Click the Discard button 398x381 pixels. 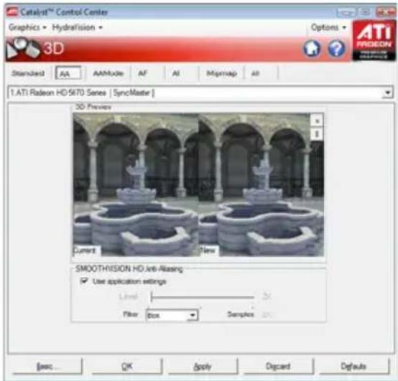[278, 366]
